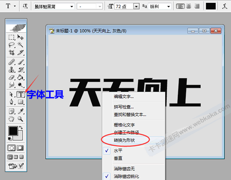231x180 pixels.
Task: Reset to default foreground and background colors
Action: click(10, 139)
